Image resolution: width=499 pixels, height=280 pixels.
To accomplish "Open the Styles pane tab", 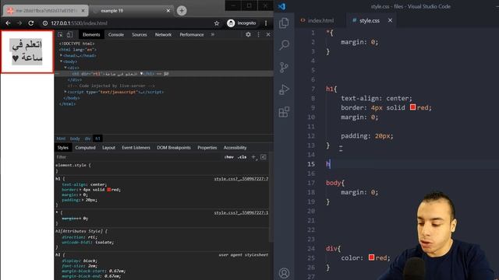I will point(62,148).
